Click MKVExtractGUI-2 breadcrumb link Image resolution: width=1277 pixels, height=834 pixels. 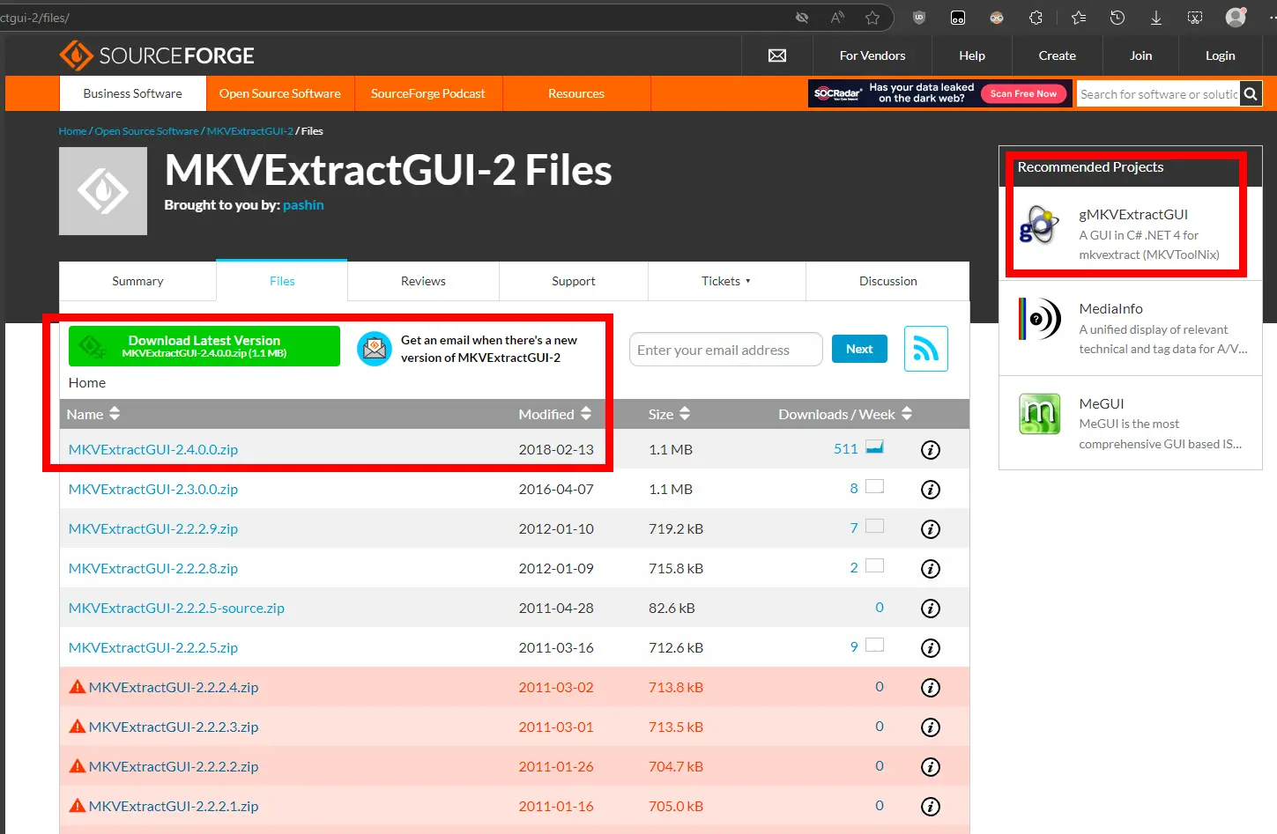(250, 131)
